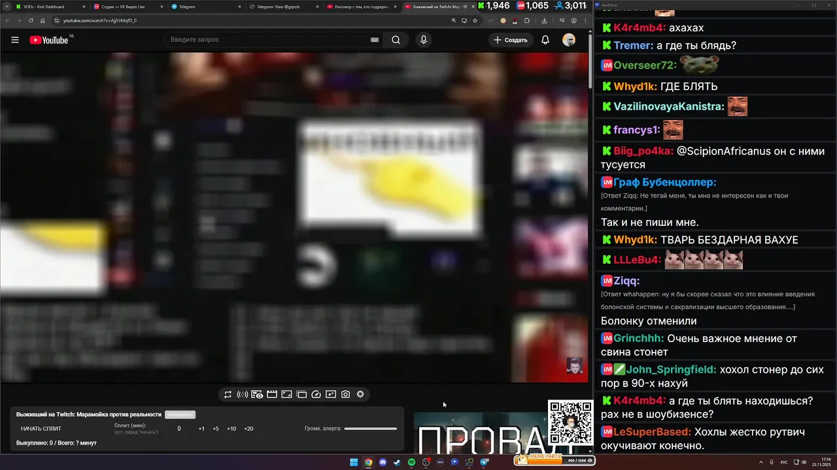Open the YouTube hamburger guide menu

click(15, 40)
